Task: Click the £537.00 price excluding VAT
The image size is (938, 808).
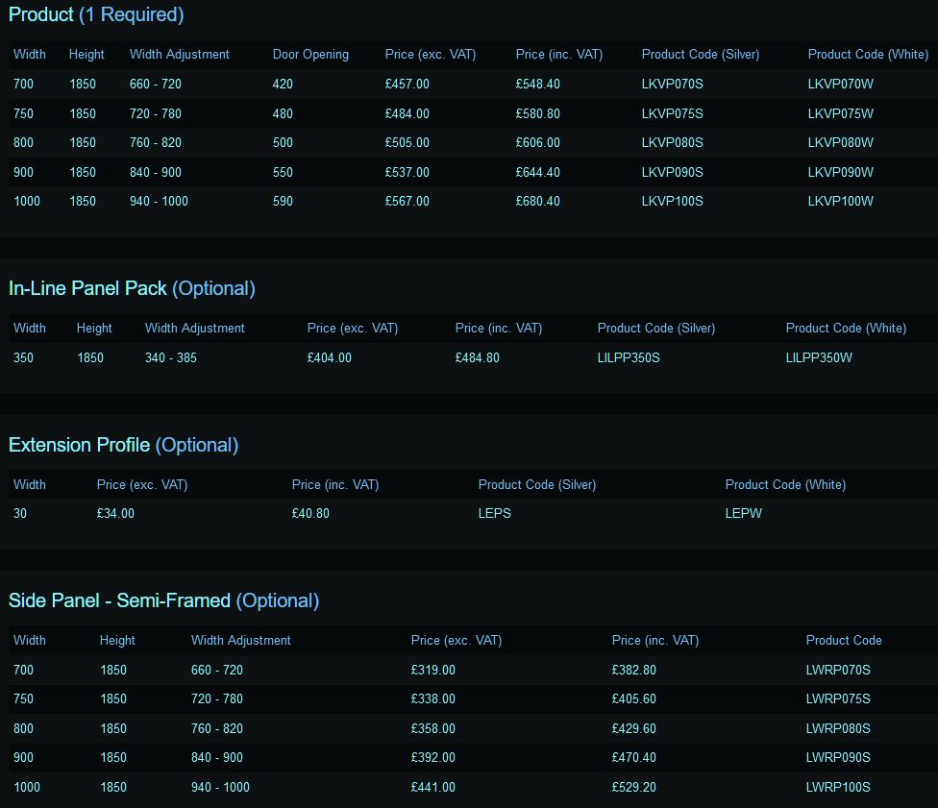Action: click(x=407, y=173)
